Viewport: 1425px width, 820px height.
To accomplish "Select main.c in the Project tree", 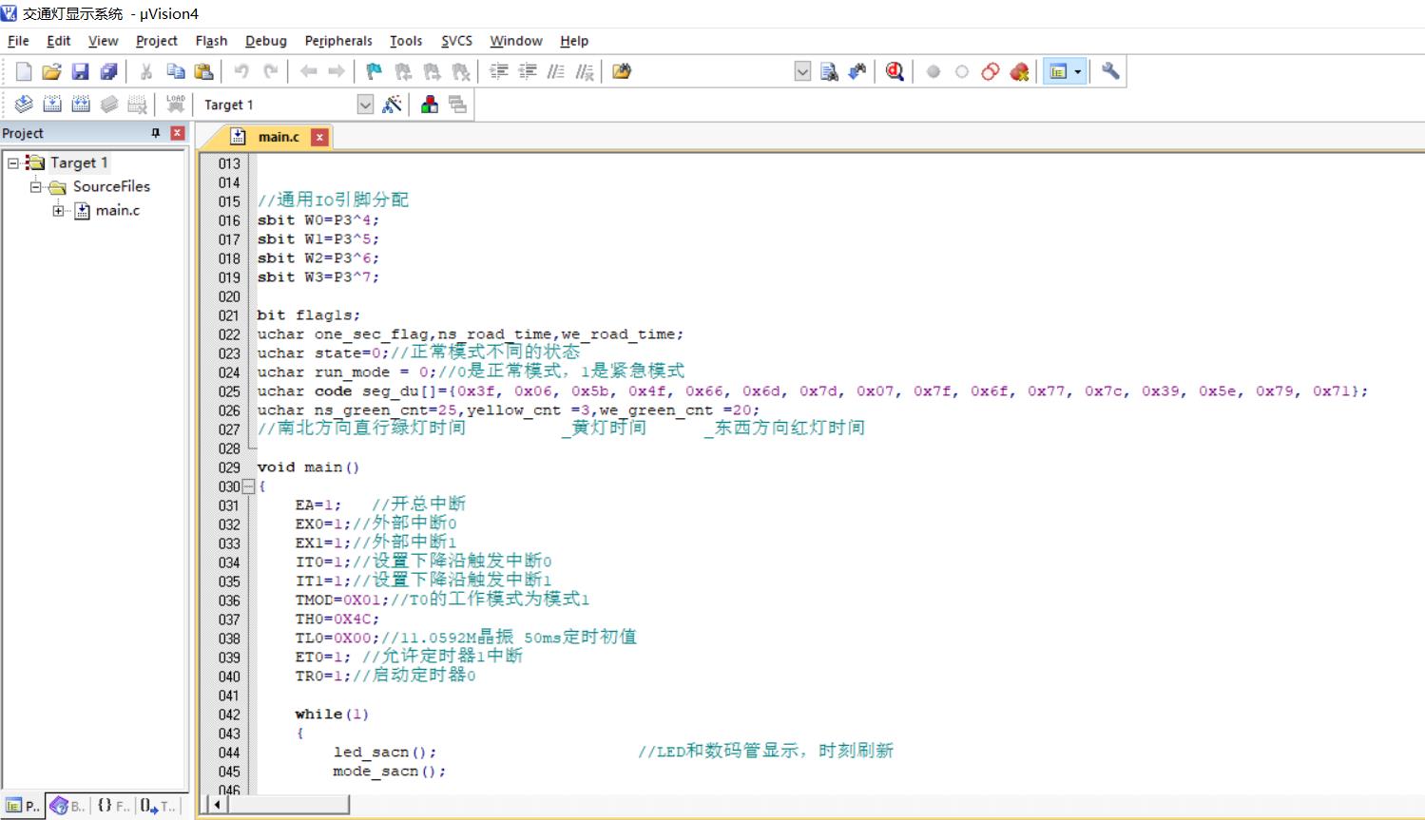I will point(117,210).
